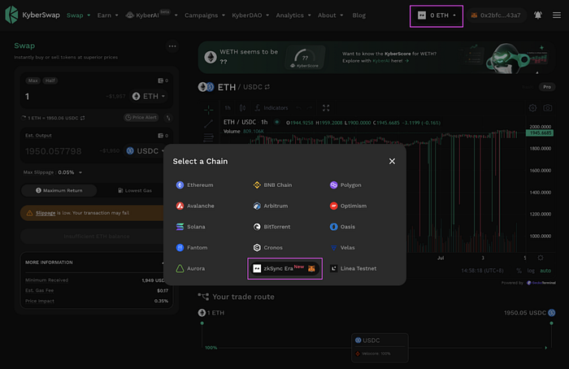Click Insufficient ETH balance button
Image resolution: width=569 pixels, height=369 pixels.
97,237
